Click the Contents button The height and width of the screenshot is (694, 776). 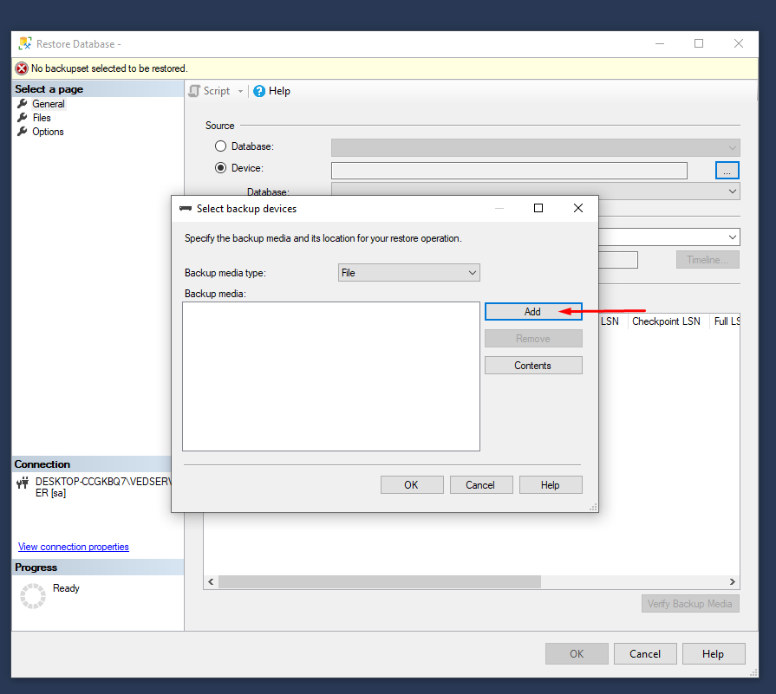click(x=533, y=366)
